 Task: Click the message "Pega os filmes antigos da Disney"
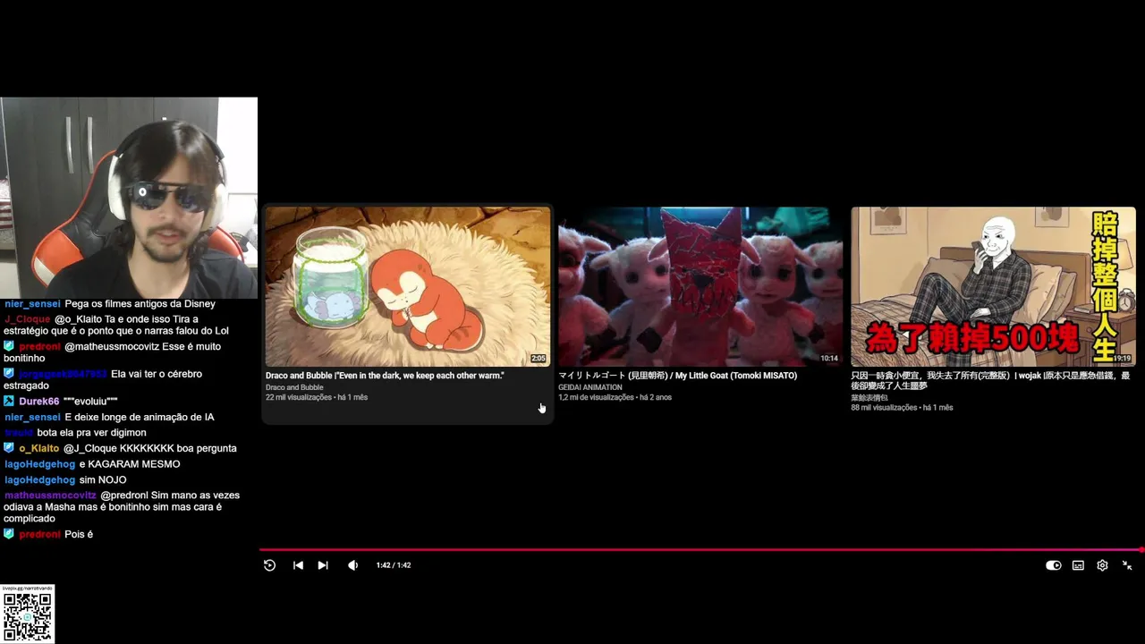pos(140,304)
